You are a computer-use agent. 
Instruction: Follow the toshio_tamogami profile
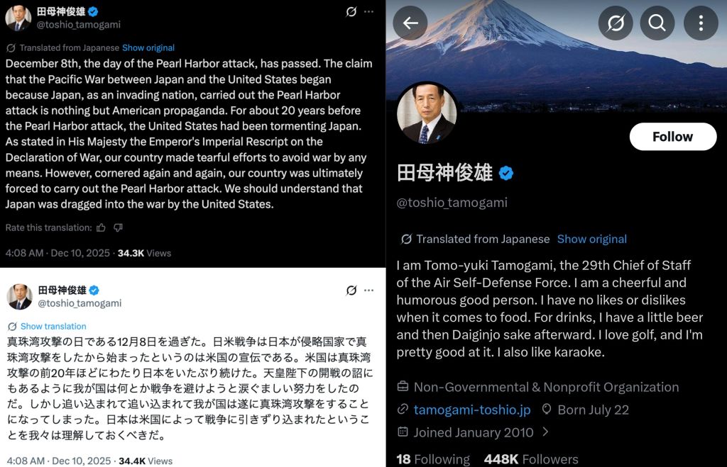coord(673,137)
